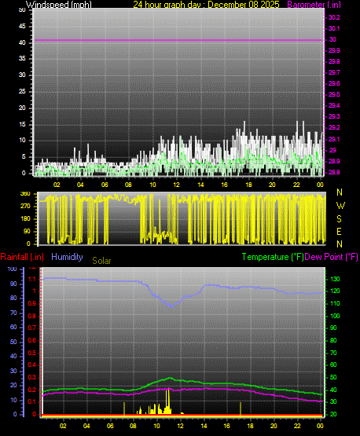Click "45" on the windspeed axis
The image size is (360, 436).
(22, 26)
